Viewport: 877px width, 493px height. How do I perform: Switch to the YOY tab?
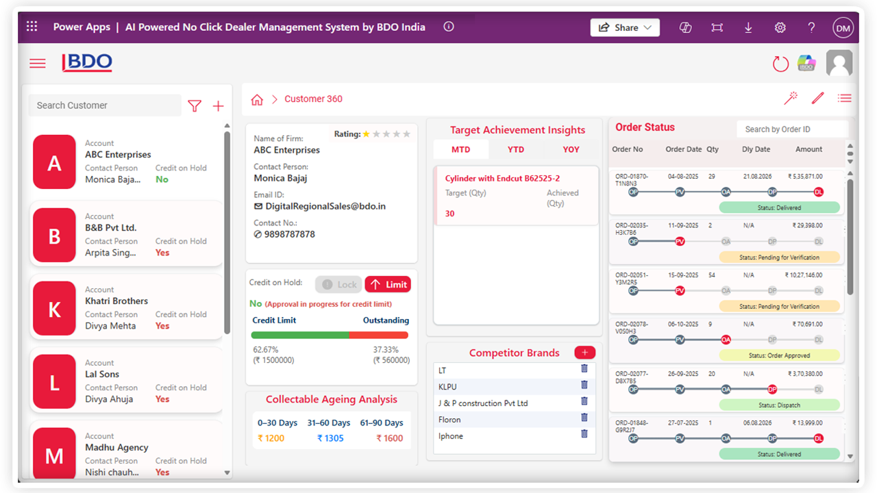pyautogui.click(x=571, y=149)
